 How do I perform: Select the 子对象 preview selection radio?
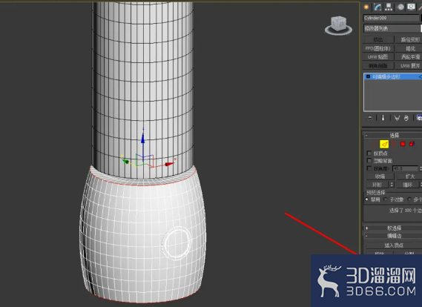click(x=386, y=199)
